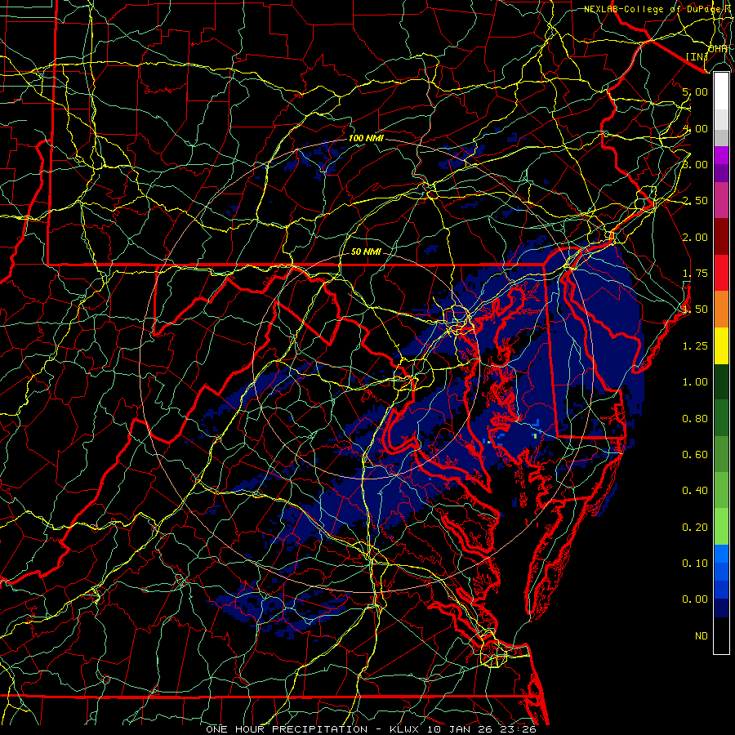The image size is (735, 735).
Task: Select the white swatch at the top of the legend
Action: [x=721, y=91]
